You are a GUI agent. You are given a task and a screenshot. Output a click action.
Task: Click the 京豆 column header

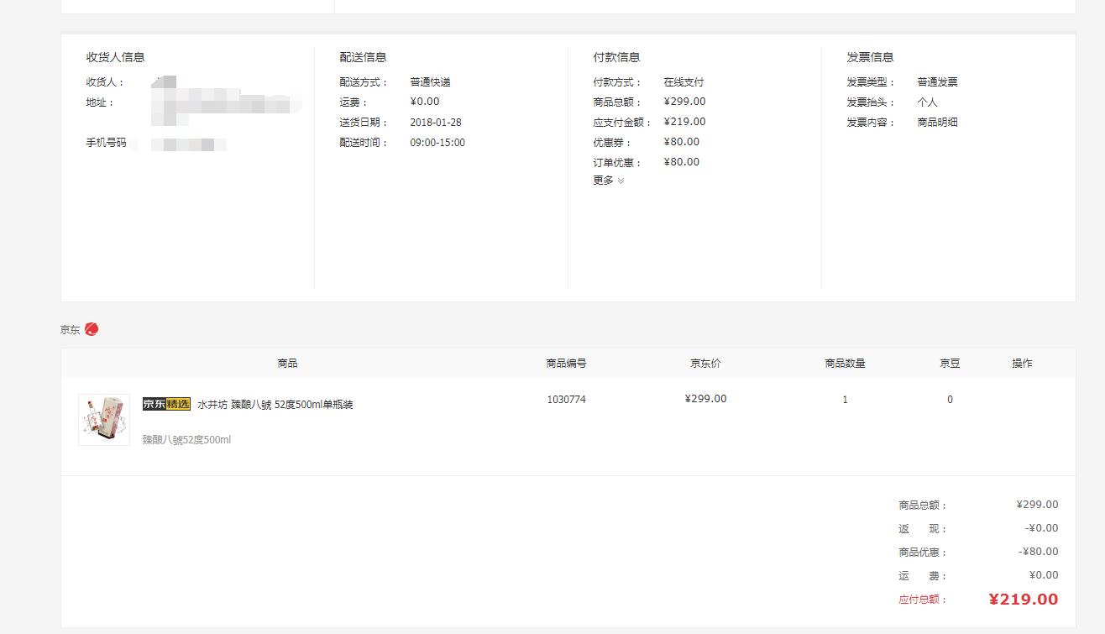tap(950, 364)
